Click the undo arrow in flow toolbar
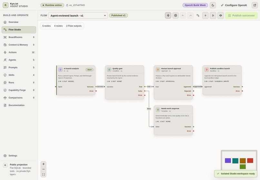The image size is (260, 180). 183,15
